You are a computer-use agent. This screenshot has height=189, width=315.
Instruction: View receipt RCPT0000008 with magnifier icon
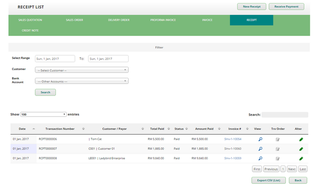coord(261,158)
